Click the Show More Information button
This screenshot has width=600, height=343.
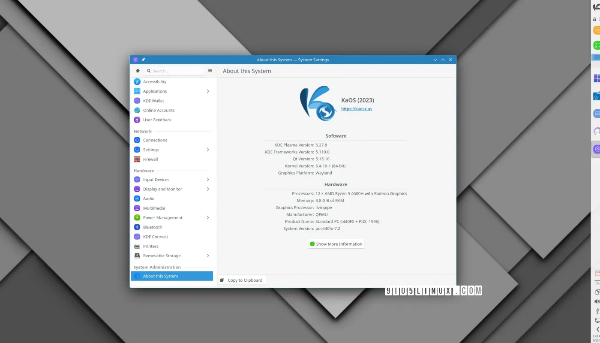coord(336,244)
